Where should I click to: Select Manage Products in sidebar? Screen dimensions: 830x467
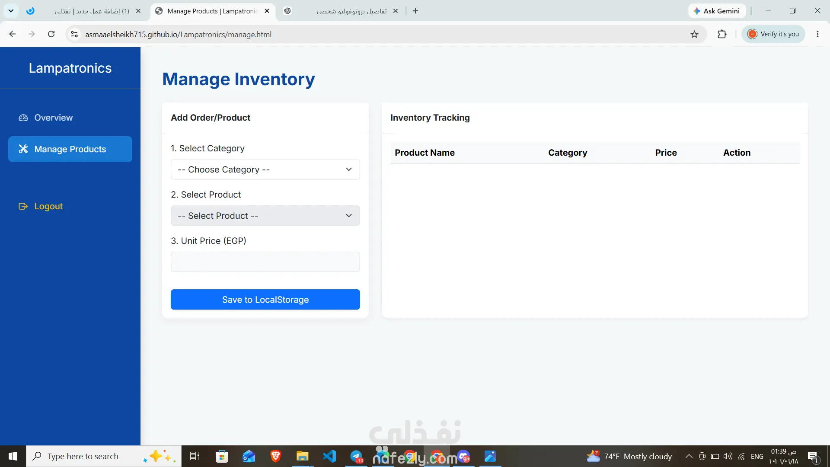click(x=70, y=149)
